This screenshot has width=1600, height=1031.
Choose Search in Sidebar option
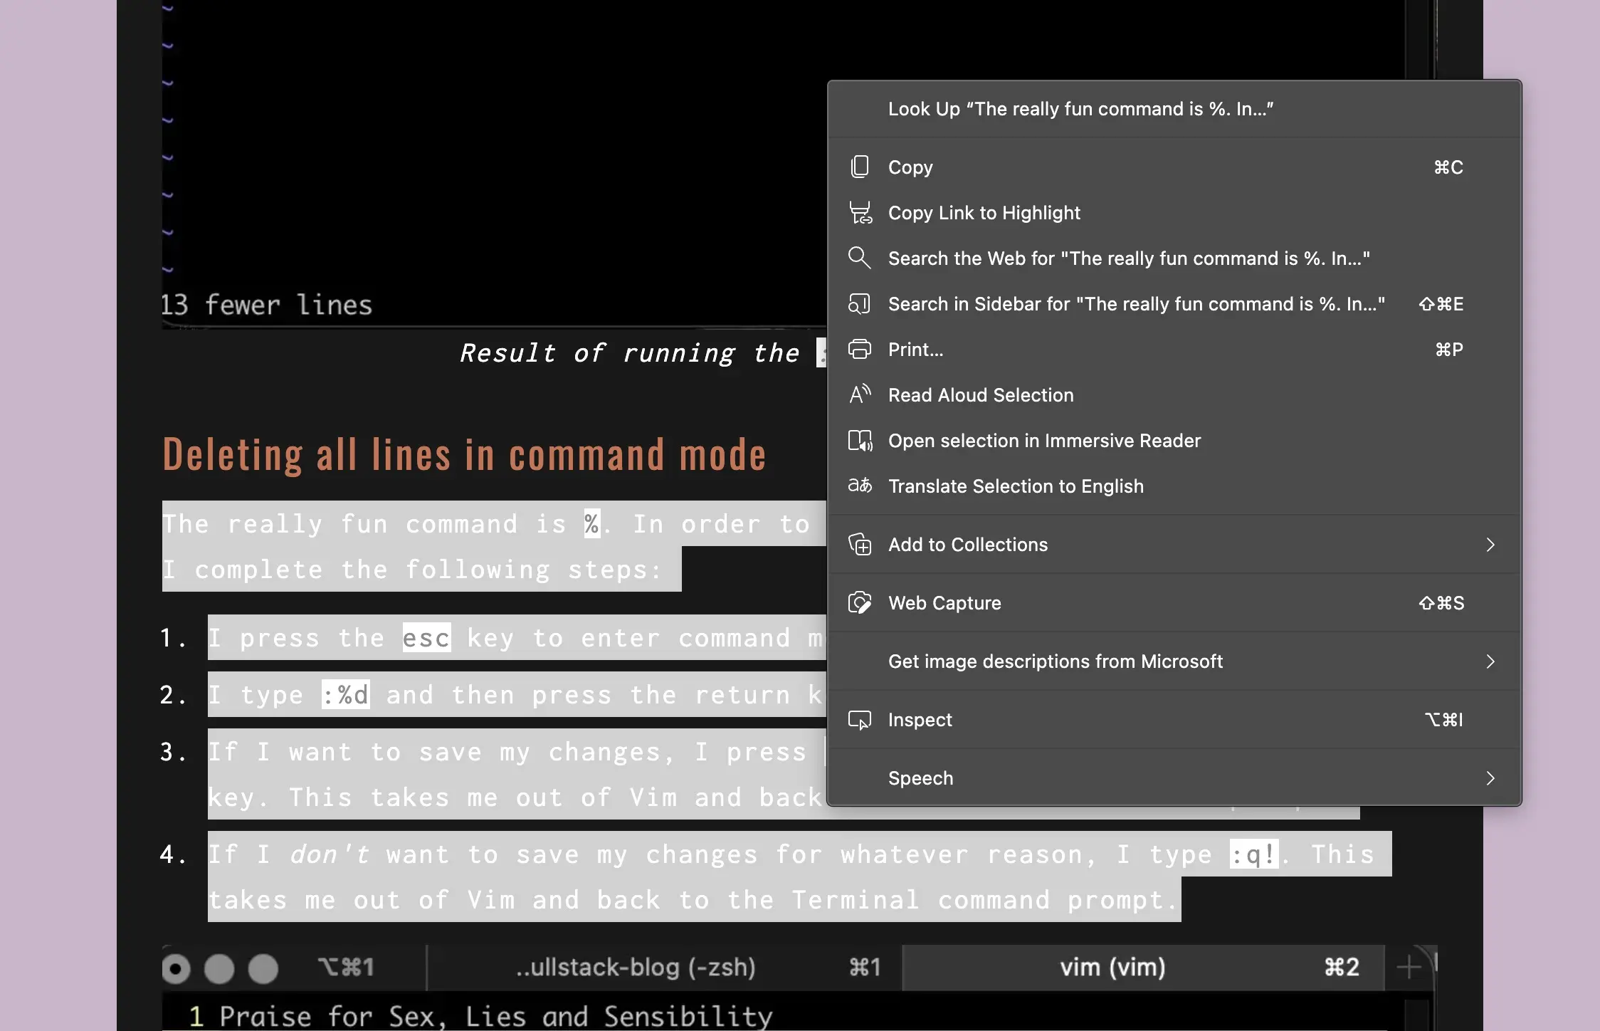(1174, 303)
